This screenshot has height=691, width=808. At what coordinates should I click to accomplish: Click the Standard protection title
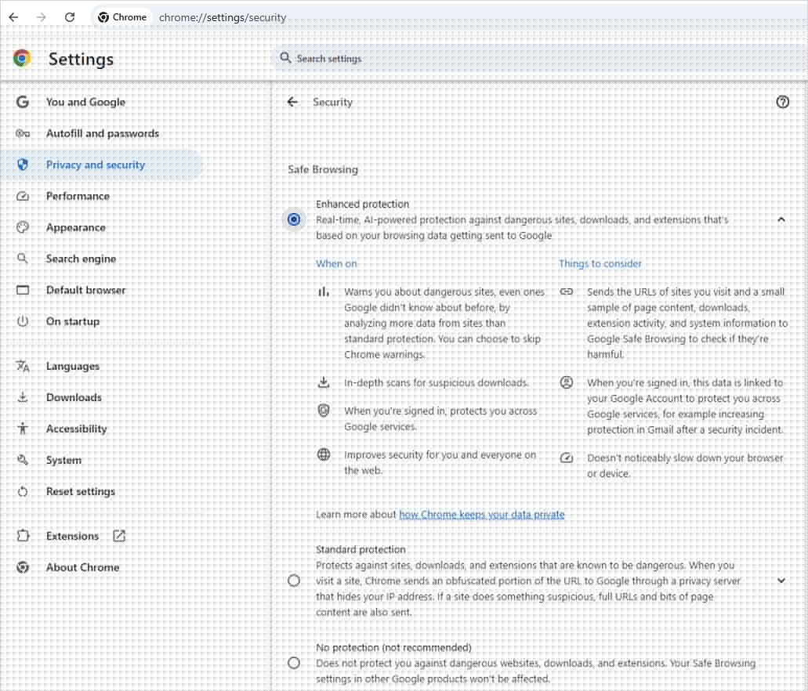point(361,549)
